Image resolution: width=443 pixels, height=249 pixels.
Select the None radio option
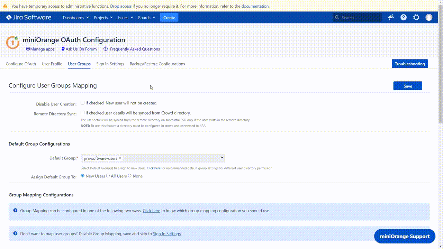(x=130, y=176)
